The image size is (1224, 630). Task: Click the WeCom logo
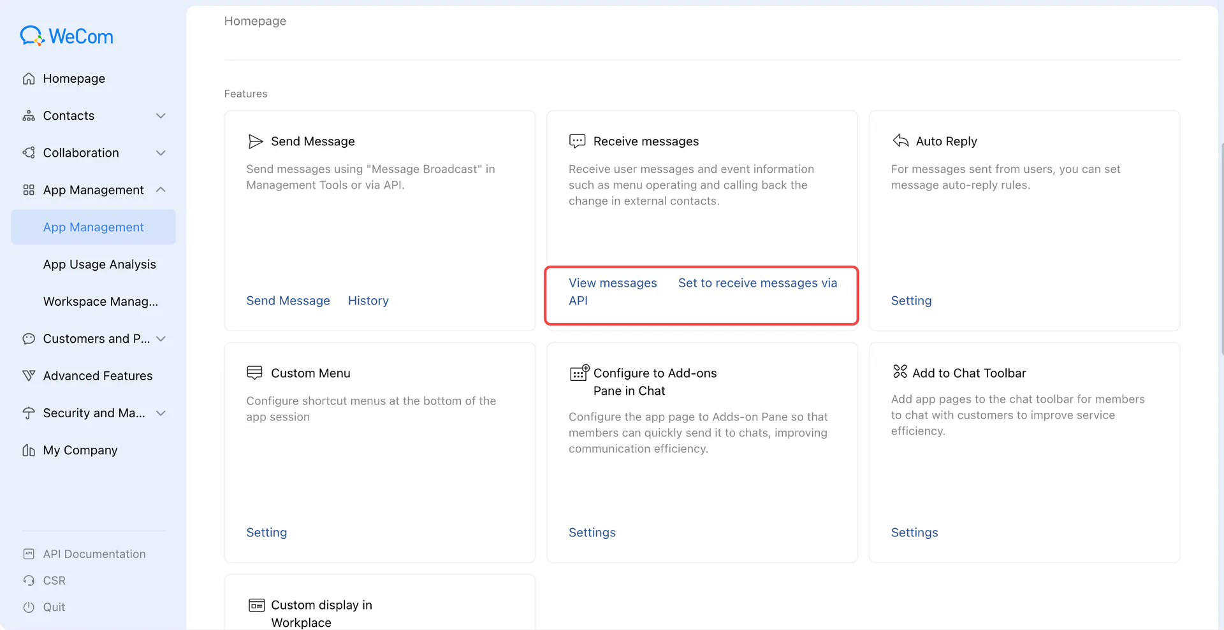pyautogui.click(x=66, y=36)
